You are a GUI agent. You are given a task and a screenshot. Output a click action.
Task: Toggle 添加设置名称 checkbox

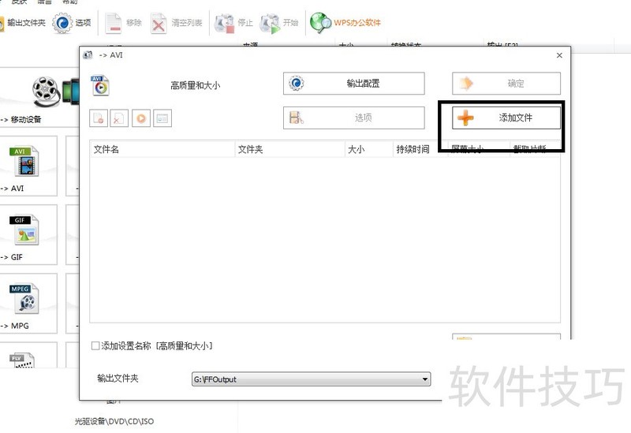pos(95,345)
